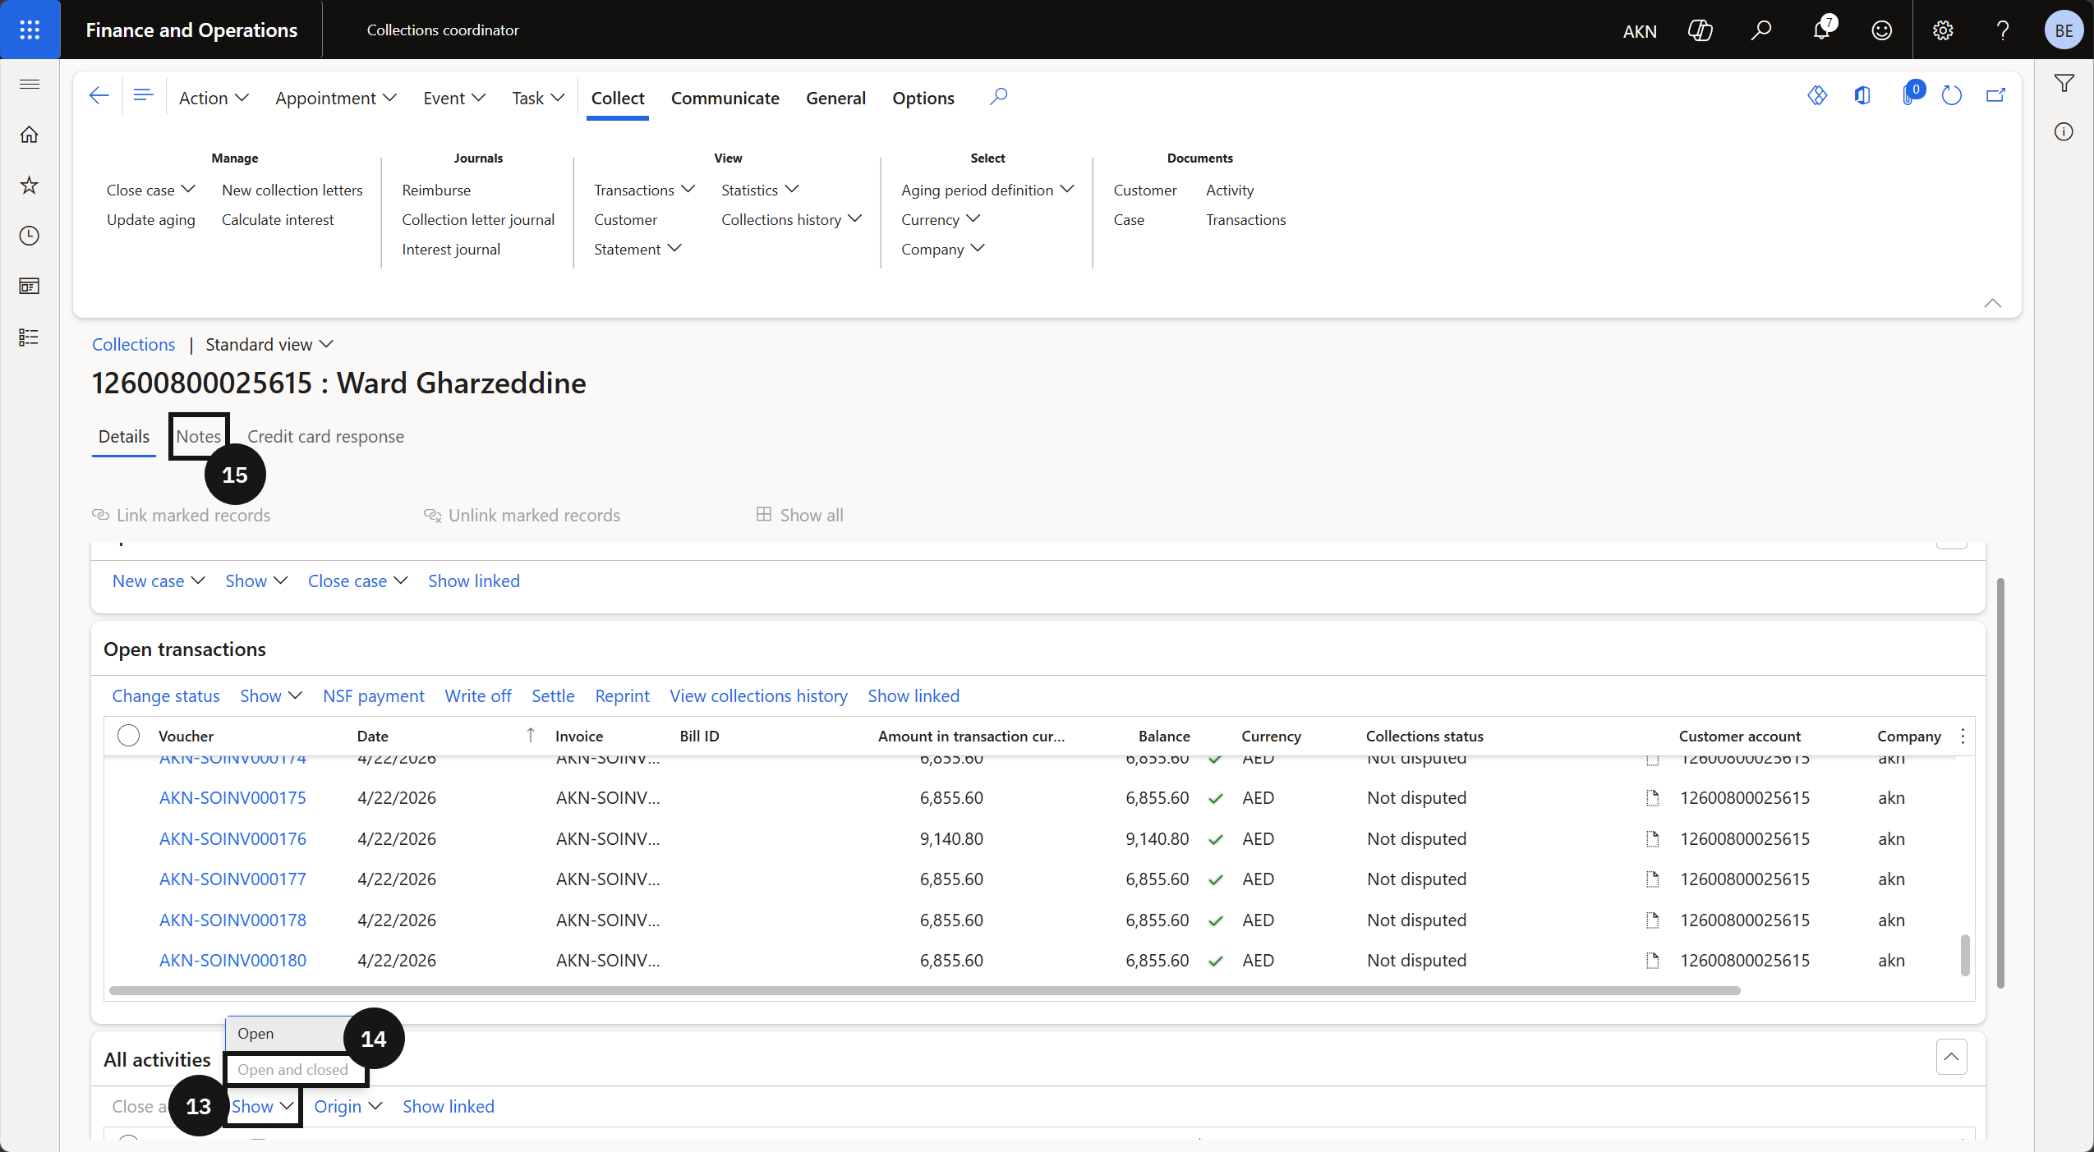Expand the Event menu
The height and width of the screenshot is (1152, 2094).
(454, 98)
